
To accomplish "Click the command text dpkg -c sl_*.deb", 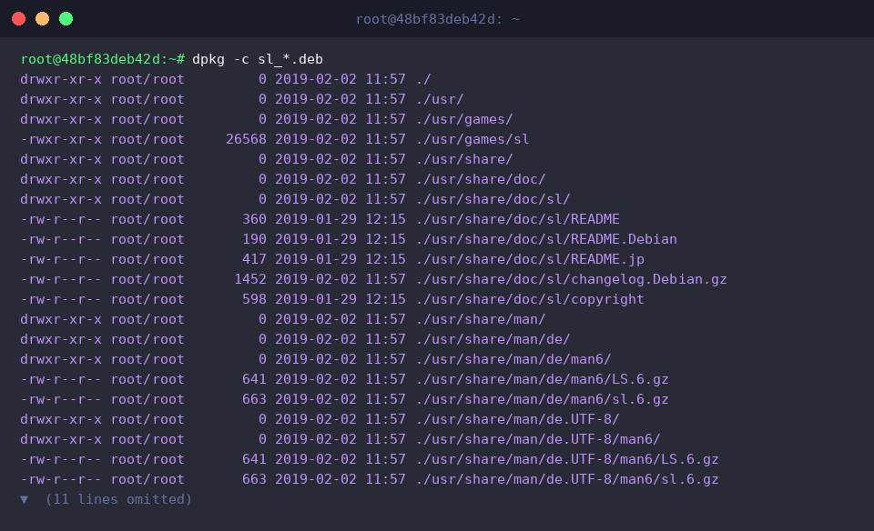I will [258, 59].
